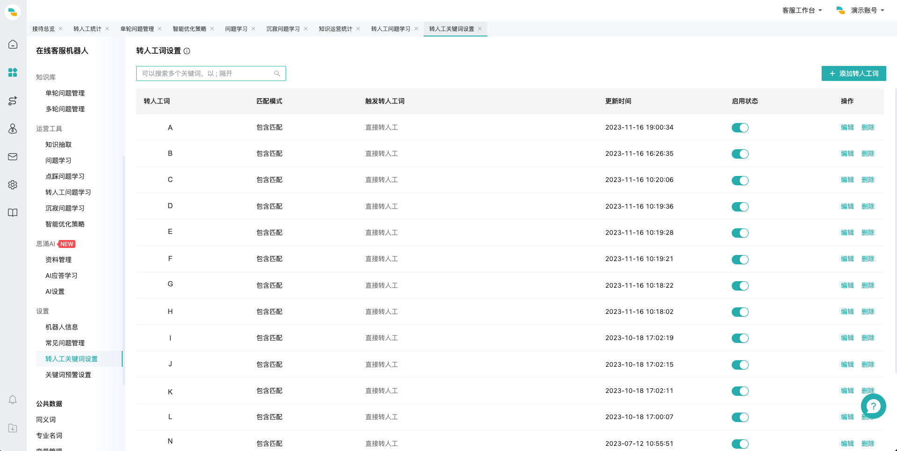The height and width of the screenshot is (451, 897).
Task: Toggle enable status for keyword A
Action: pos(740,128)
